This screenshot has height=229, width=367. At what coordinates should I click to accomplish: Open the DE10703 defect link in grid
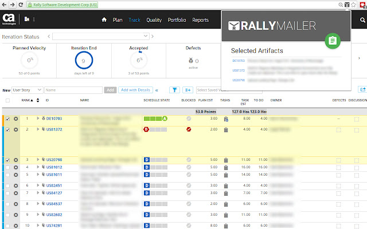click(x=54, y=119)
